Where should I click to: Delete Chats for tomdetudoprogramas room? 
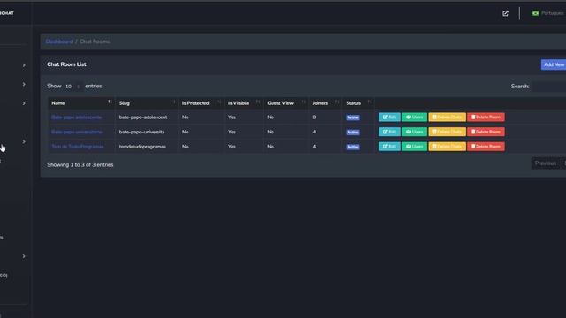(x=447, y=147)
